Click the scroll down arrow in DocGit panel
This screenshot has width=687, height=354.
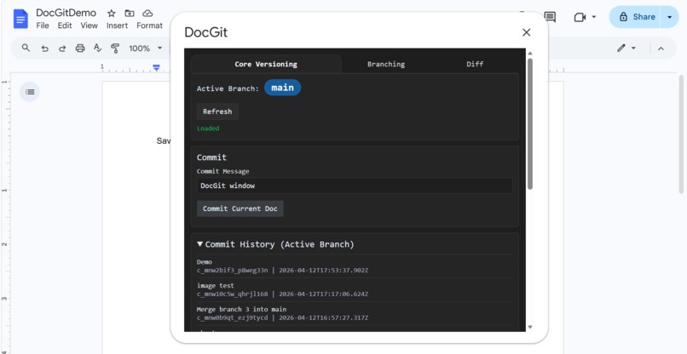pyautogui.click(x=530, y=327)
